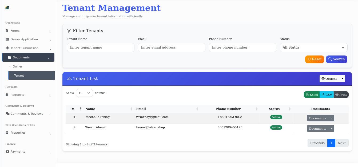
Task: Go to the Next page of tenants
Action: [x=342, y=143]
